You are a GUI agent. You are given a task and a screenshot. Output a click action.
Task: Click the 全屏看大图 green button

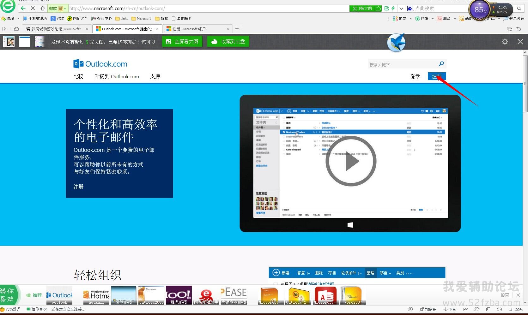pos(182,41)
